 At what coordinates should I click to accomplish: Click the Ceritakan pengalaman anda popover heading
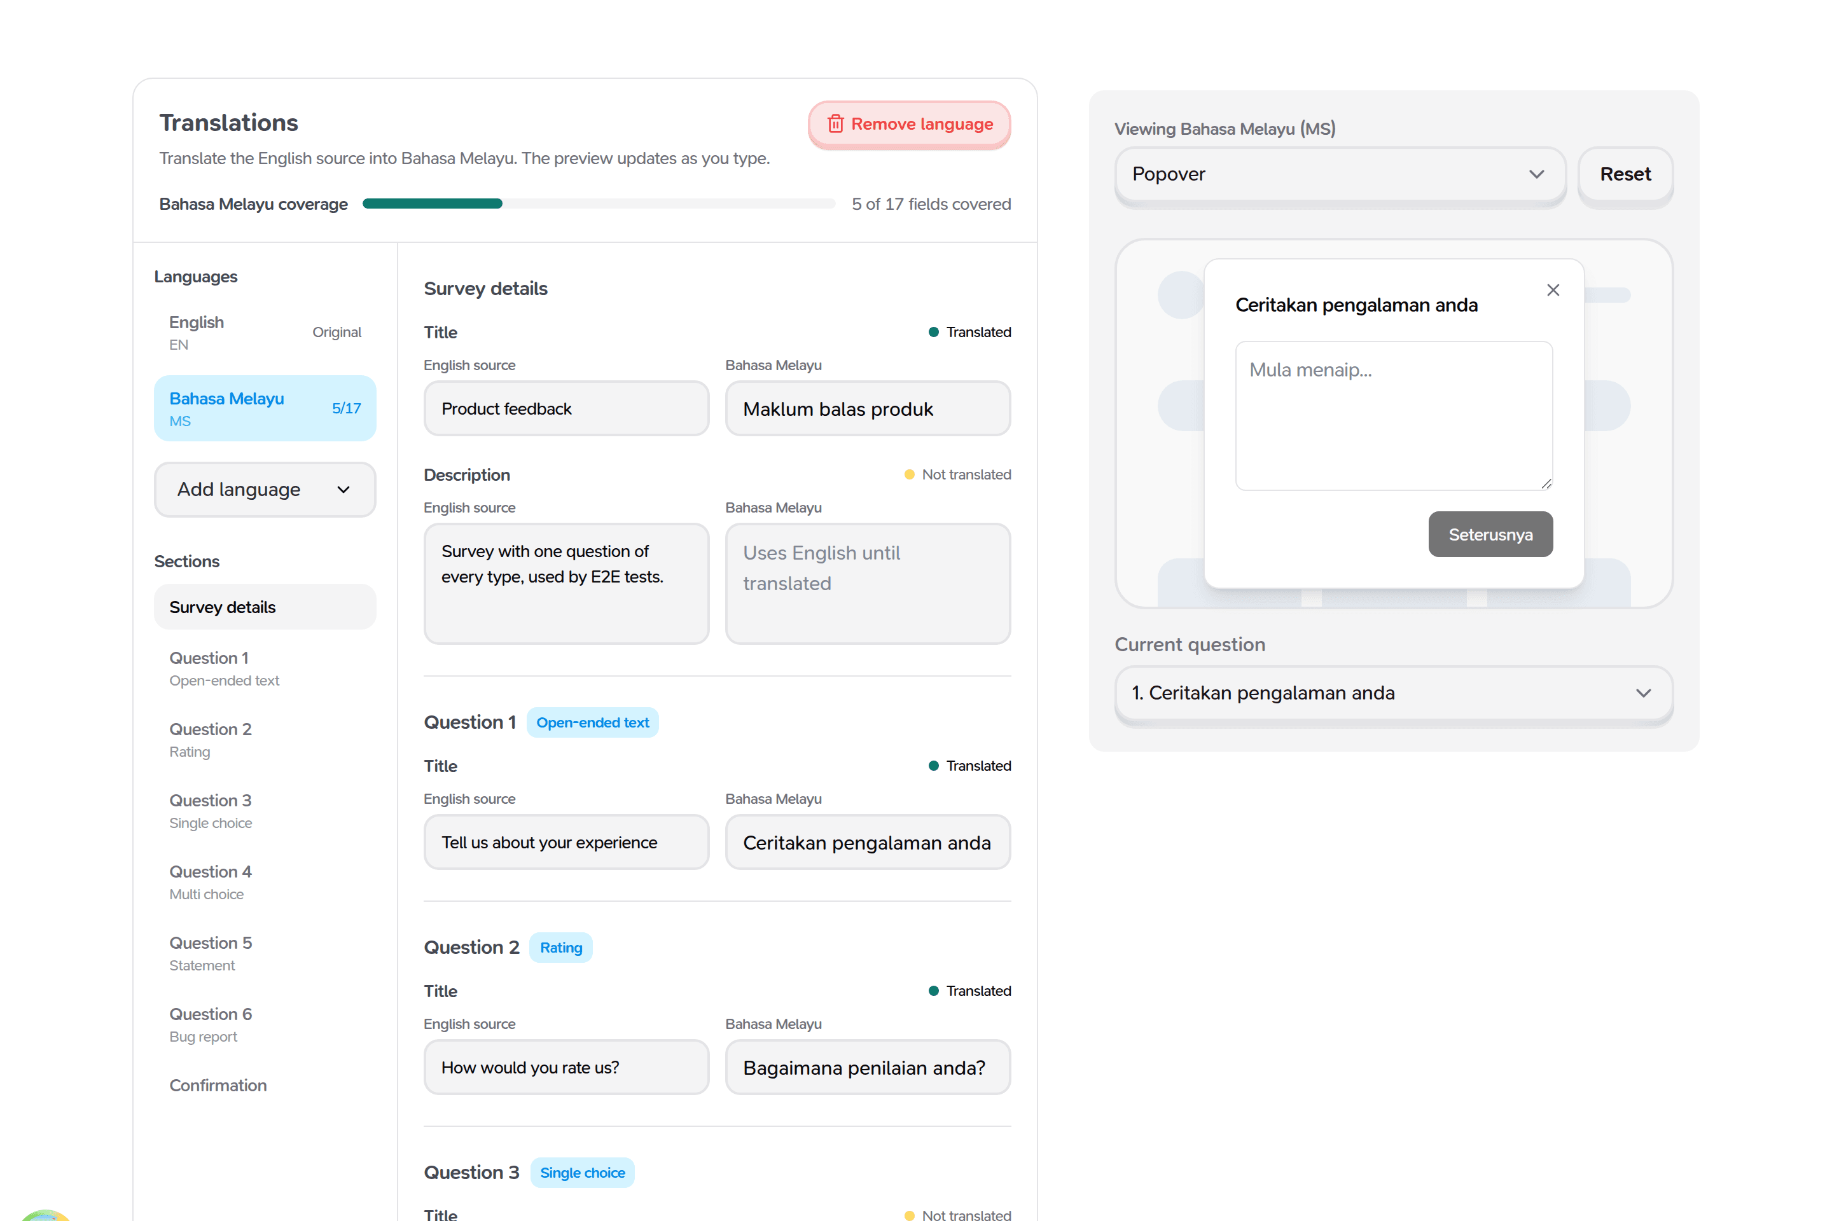tap(1356, 305)
